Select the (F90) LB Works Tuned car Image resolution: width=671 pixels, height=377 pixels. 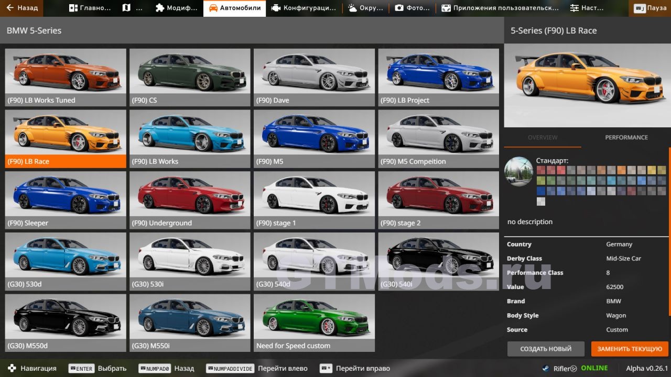(66, 77)
